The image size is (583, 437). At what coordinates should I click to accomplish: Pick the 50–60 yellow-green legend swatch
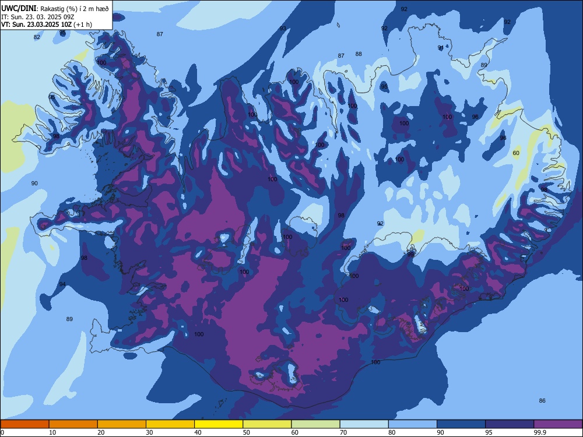(267, 424)
